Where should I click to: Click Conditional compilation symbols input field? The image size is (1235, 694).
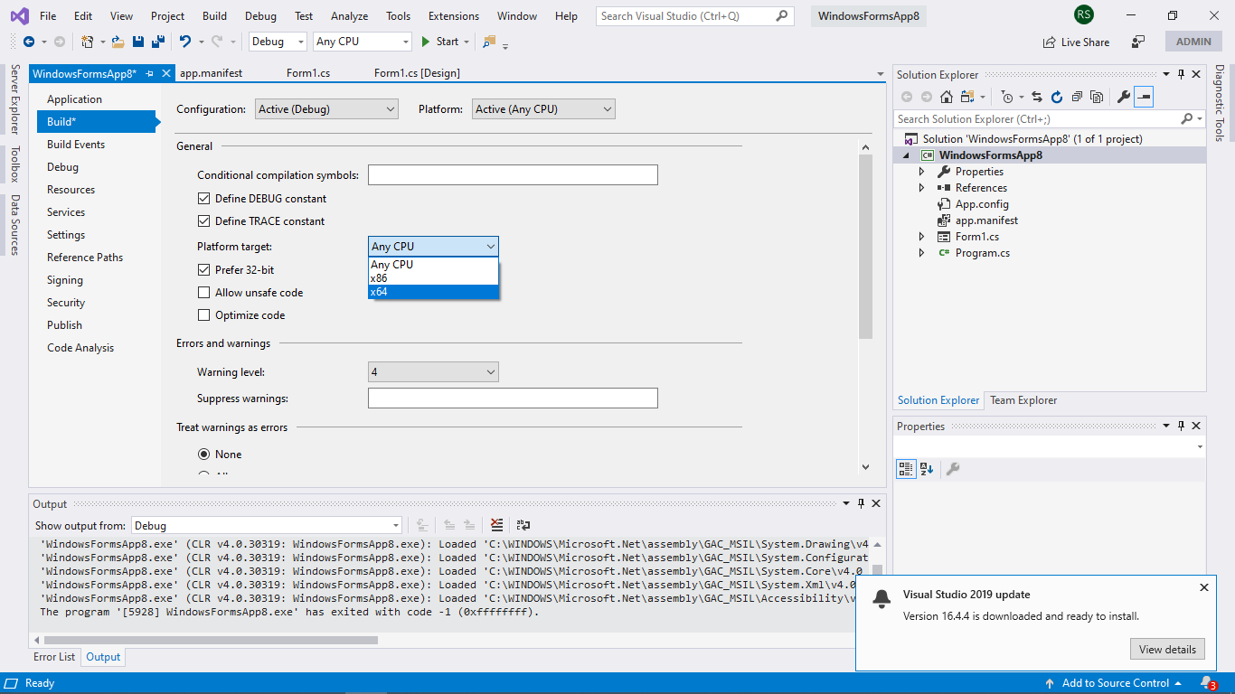[x=513, y=175]
